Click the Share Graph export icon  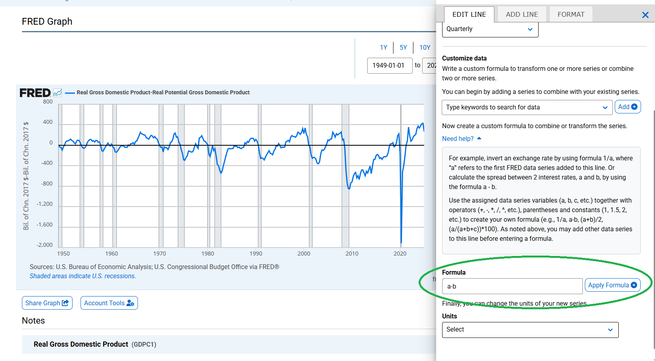65,303
